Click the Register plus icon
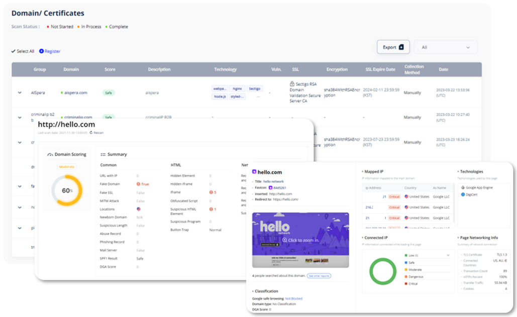 [41, 51]
